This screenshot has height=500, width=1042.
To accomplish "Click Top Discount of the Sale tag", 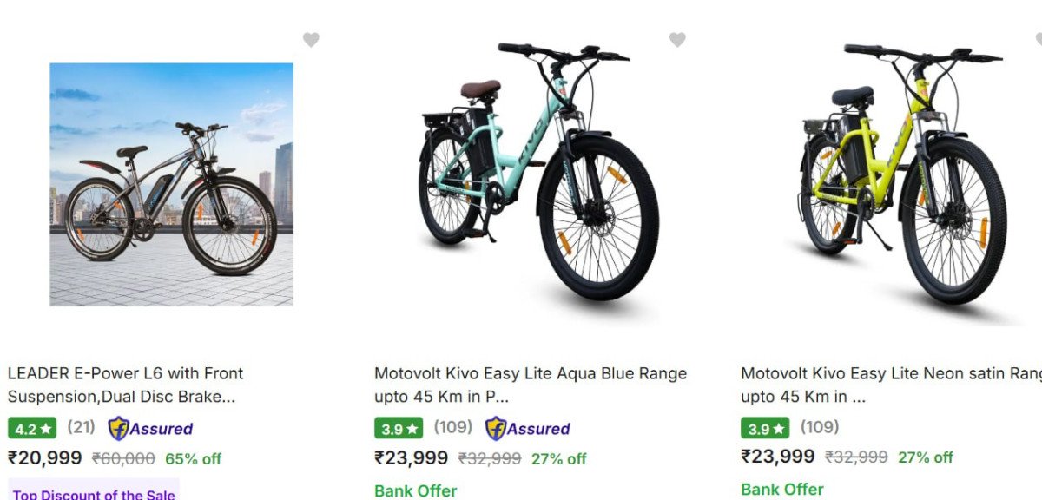I will tap(94, 494).
